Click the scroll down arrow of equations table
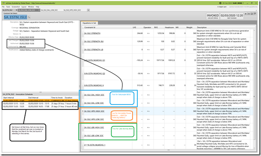The image size is (261, 156). point(254,148)
